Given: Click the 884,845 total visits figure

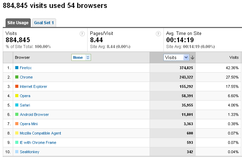Looking at the screenshot, I should point(18,40).
